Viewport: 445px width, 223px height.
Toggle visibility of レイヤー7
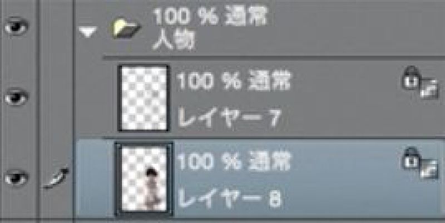pyautogui.click(x=16, y=98)
